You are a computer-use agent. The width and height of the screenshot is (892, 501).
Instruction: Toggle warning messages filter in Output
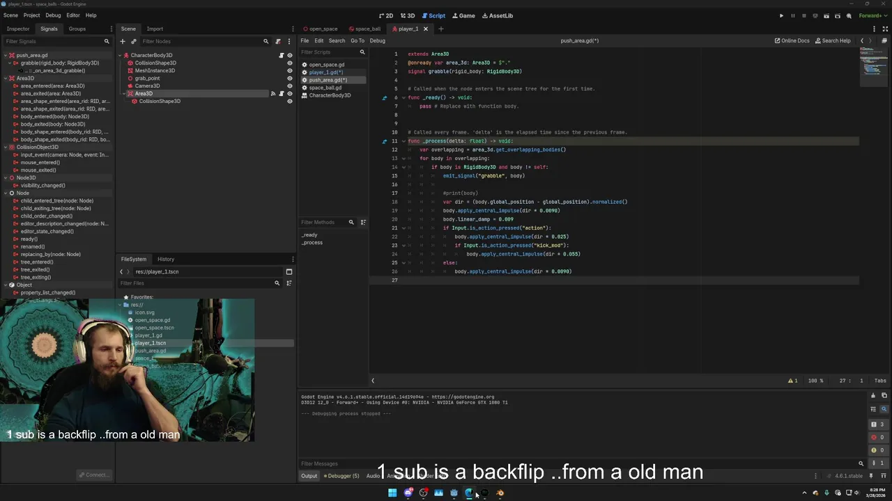coord(878,450)
